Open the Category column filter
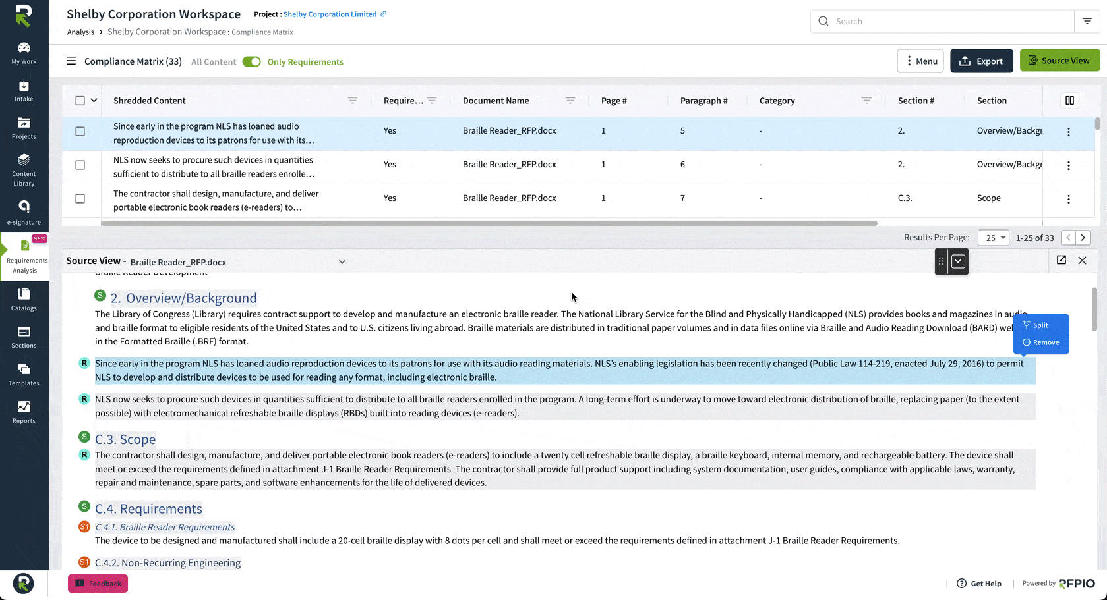Viewport: 1107px width, 600px height. click(867, 101)
